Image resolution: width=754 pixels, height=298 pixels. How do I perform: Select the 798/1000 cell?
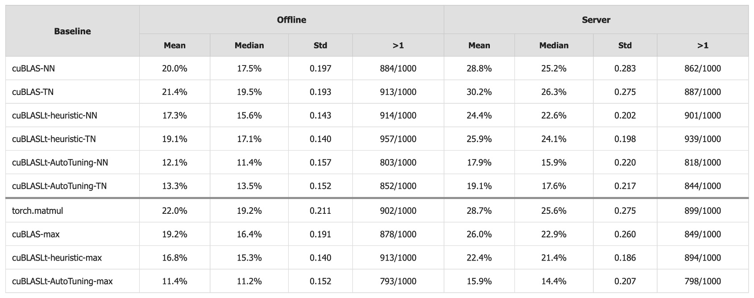click(x=703, y=282)
